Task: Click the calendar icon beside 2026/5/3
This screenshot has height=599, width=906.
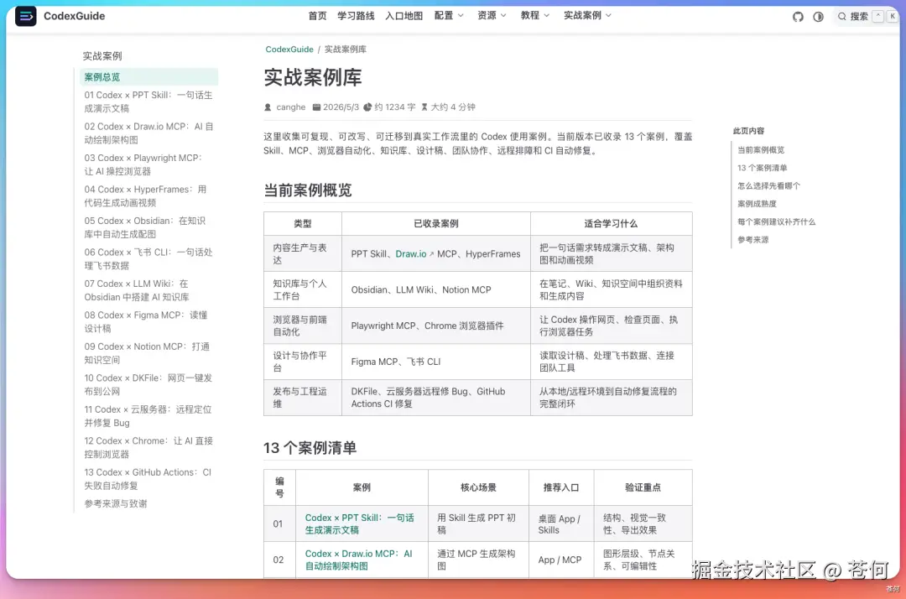Action: pos(316,107)
